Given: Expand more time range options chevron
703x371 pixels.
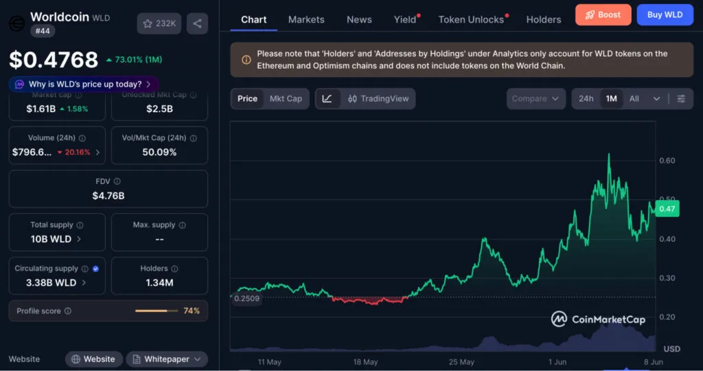Looking at the screenshot, I should 656,99.
